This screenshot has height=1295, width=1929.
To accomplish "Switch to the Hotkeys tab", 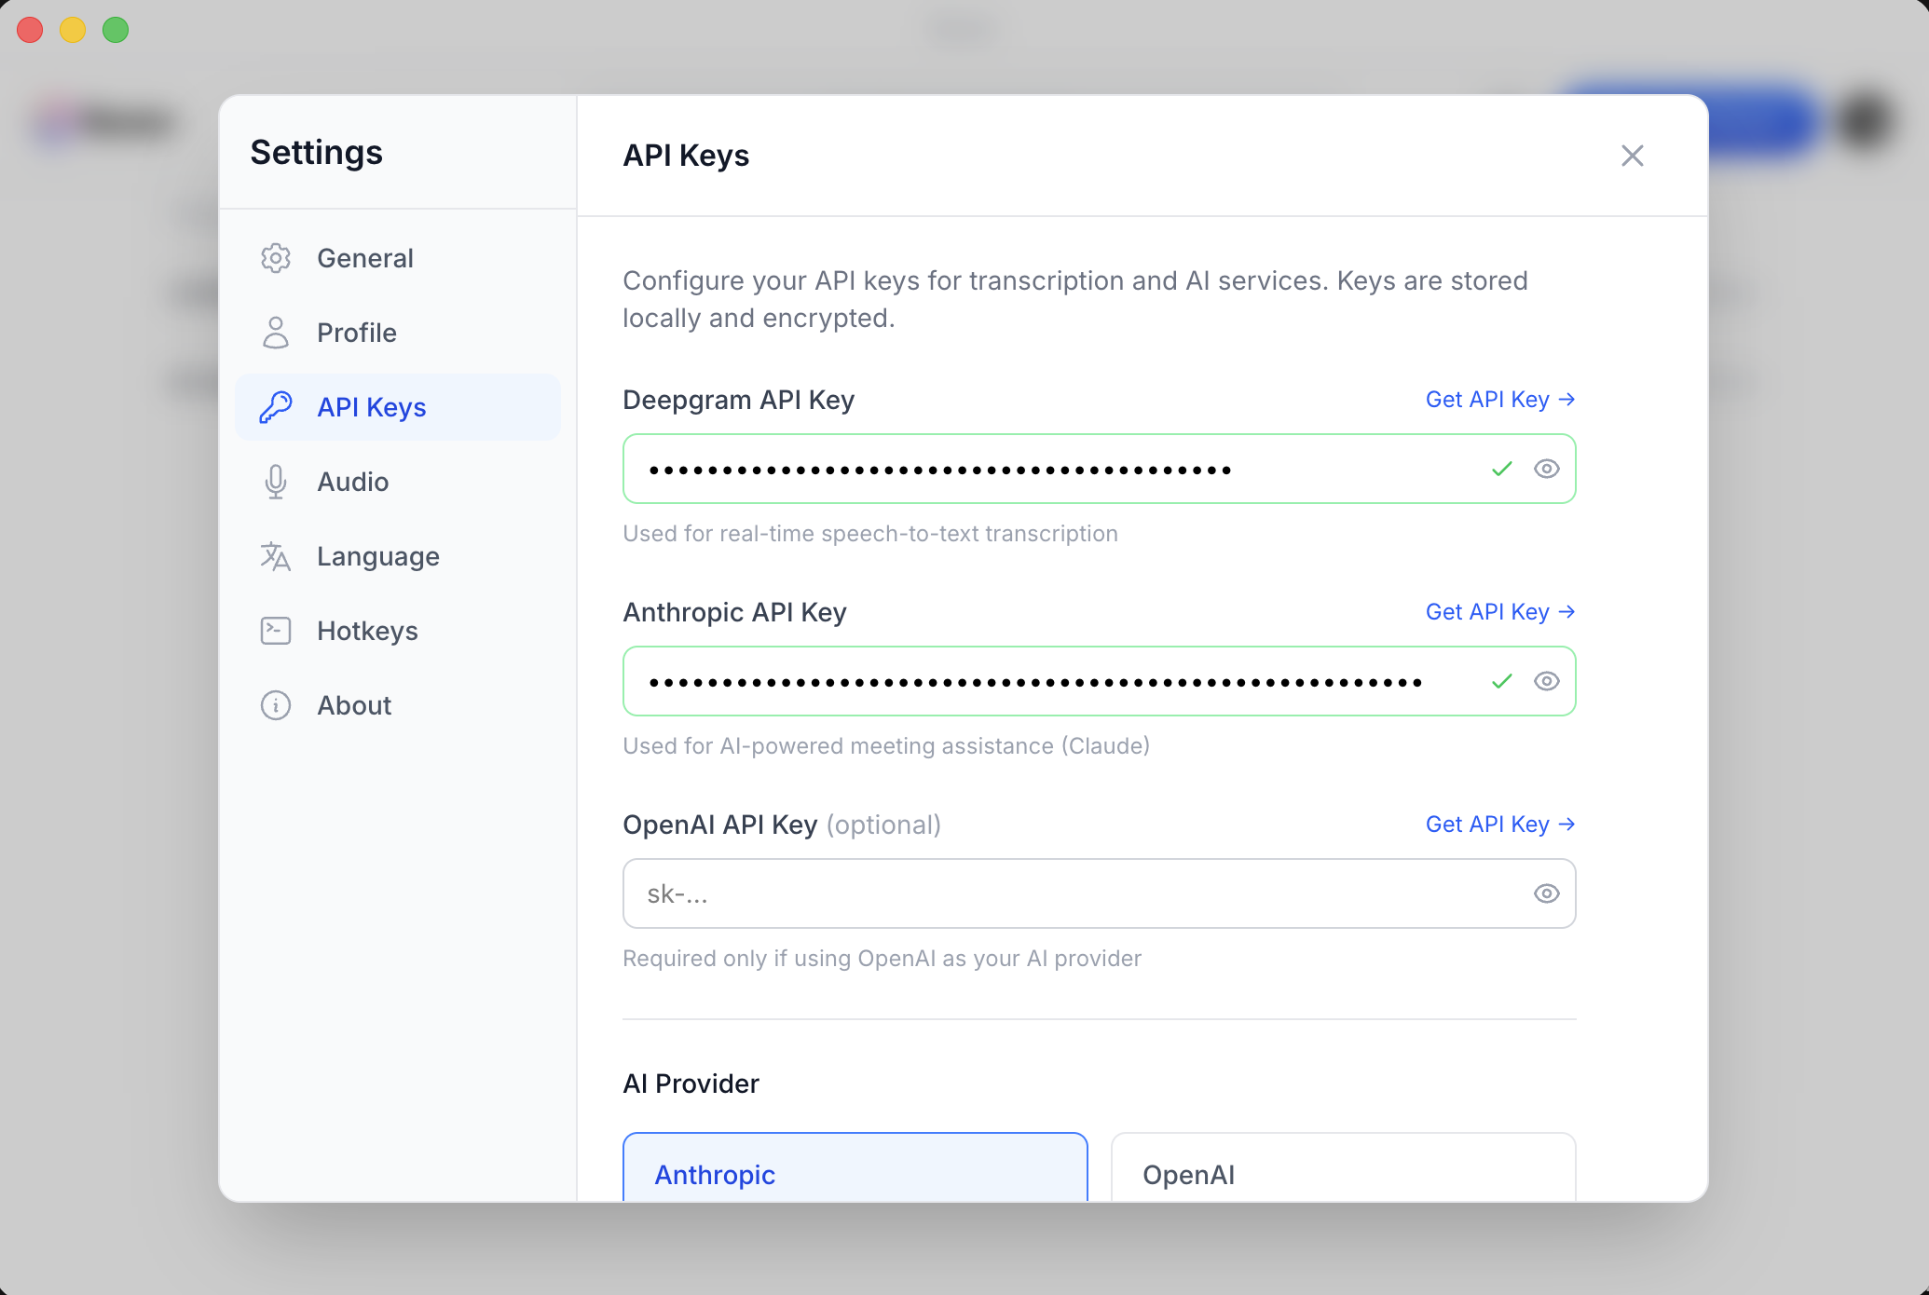I will click(x=367, y=631).
